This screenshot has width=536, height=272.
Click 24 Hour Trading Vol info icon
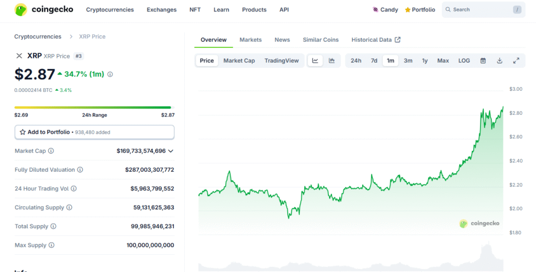point(73,188)
